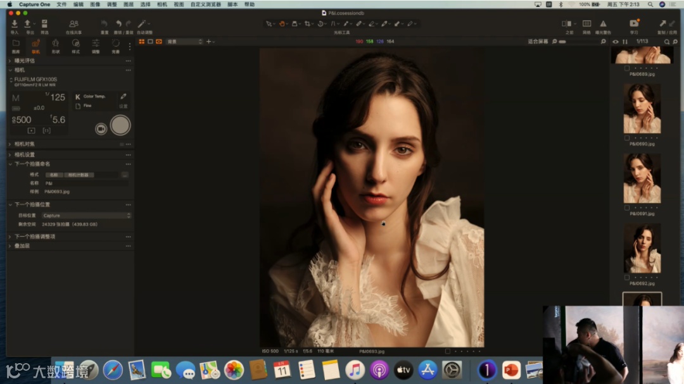The width and height of the screenshot is (684, 384).
Task: Toggle the 曝光警告 exposure warning
Action: [x=604, y=23]
